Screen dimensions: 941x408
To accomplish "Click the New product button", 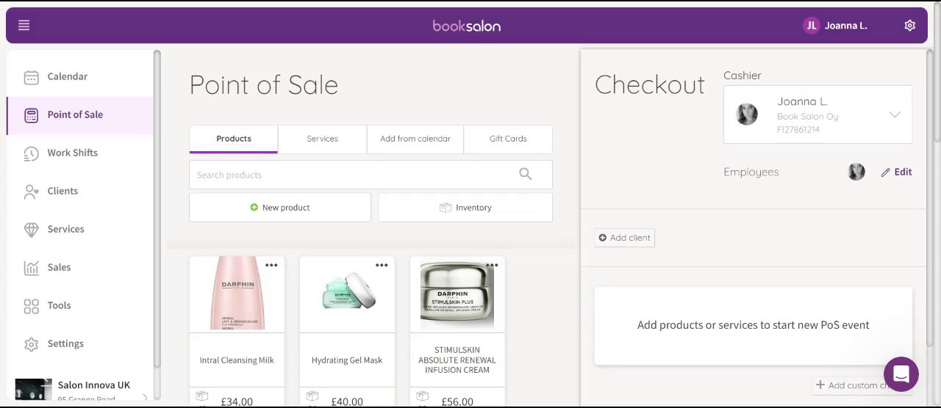I will point(280,208).
